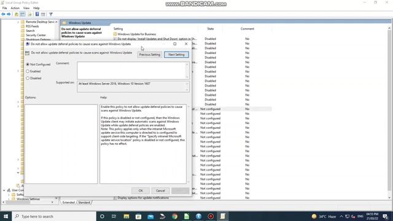393x221 pixels.
Task: Click the Previous Setting button
Action: (x=150, y=55)
